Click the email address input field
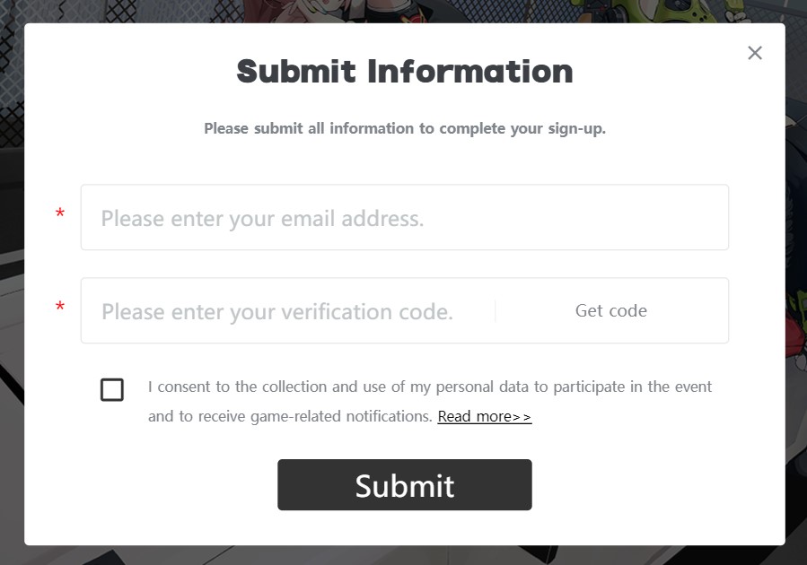Screen dimensions: 807x565 click(404, 218)
